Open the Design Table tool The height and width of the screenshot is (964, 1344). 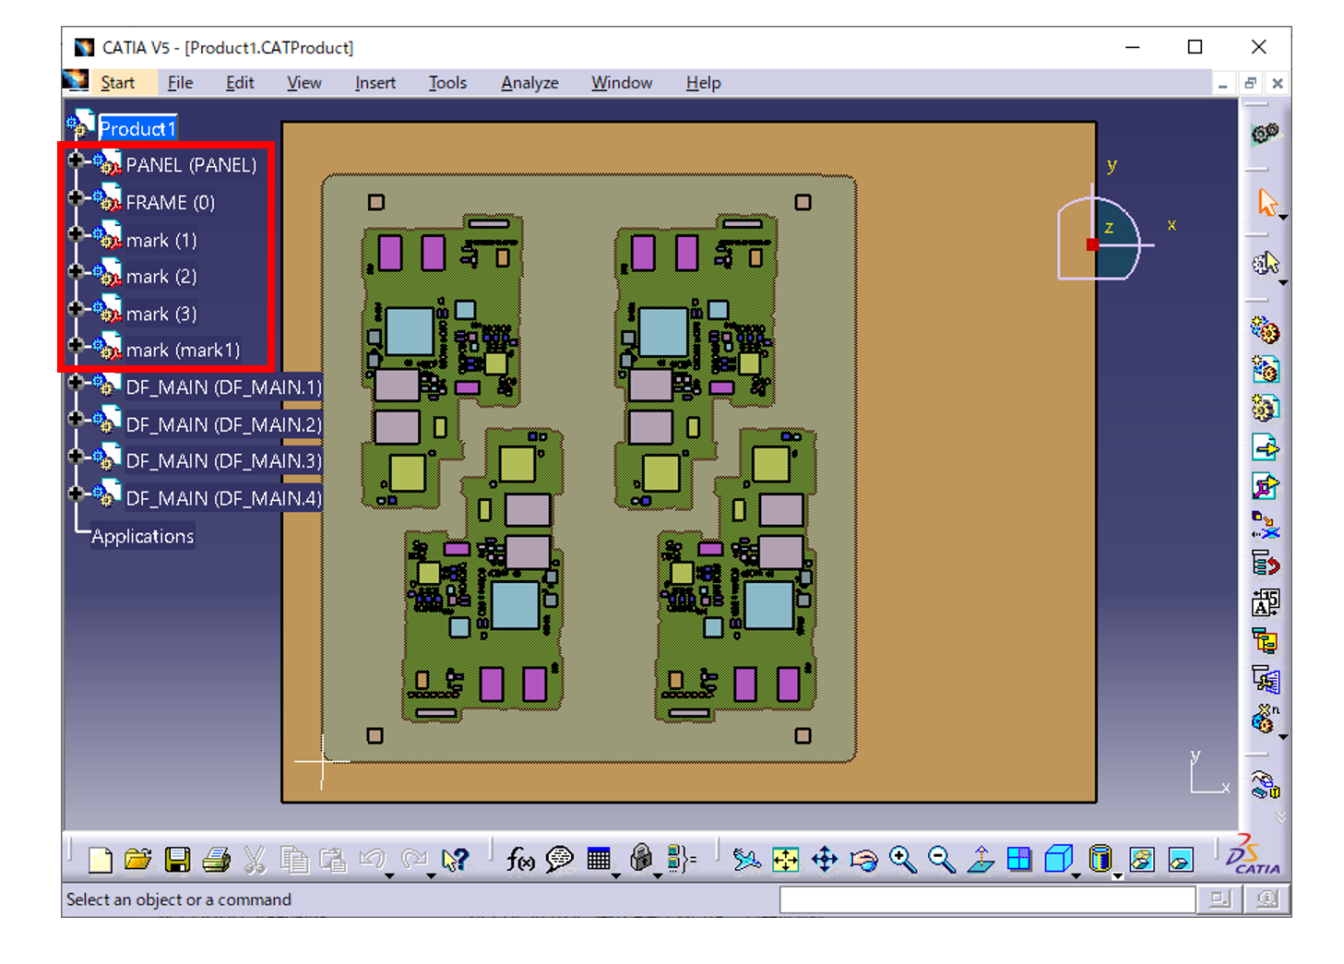point(600,859)
